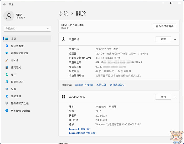Open the Bluetooth icon for 藍牙與裝置
Viewport: 184px width, 144px height.
pos(7,46)
